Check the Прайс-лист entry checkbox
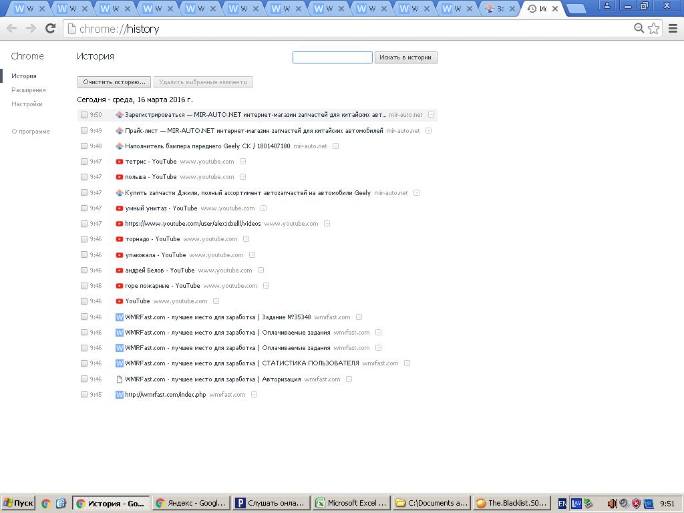The image size is (684, 513). tap(84, 130)
